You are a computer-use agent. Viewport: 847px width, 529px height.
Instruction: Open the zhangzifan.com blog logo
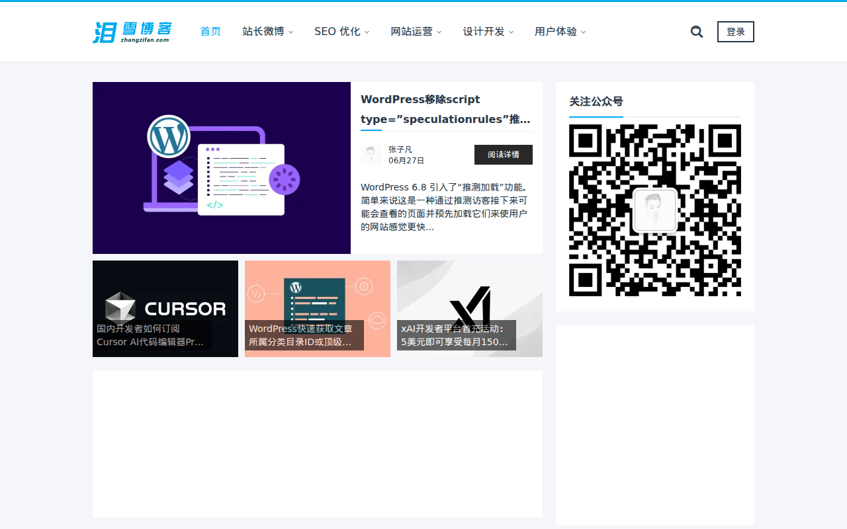coord(132,32)
